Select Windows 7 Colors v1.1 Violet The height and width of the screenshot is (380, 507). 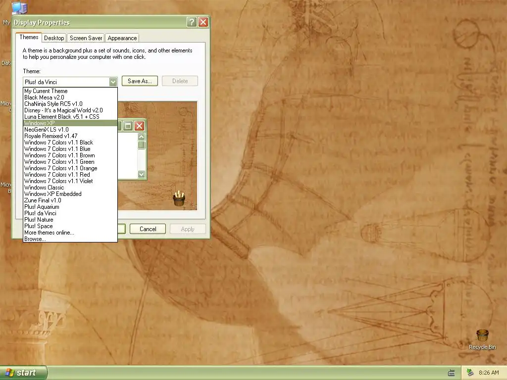click(x=70, y=181)
